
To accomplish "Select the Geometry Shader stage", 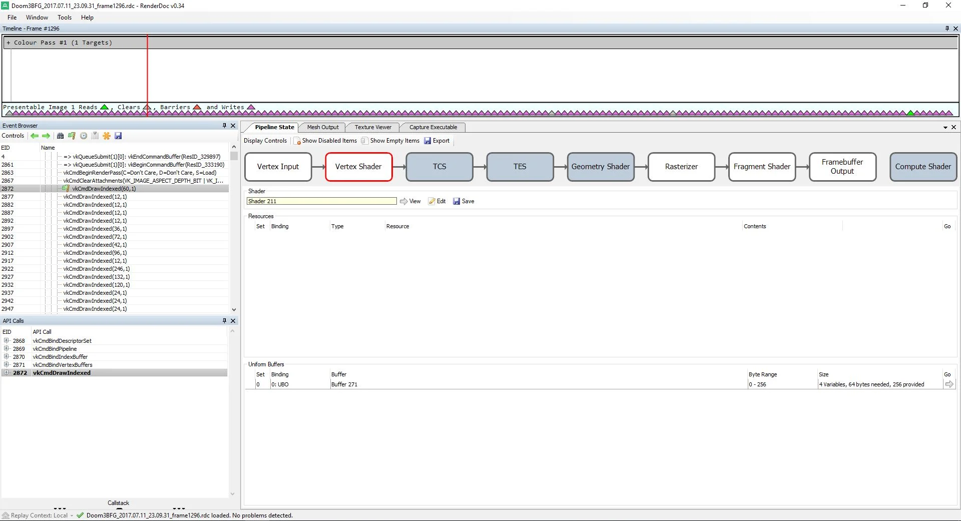I will (601, 167).
